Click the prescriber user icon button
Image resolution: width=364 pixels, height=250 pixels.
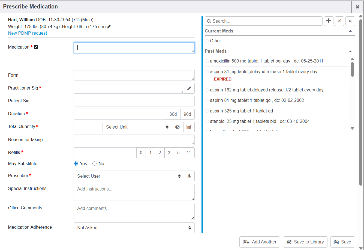[x=189, y=176]
